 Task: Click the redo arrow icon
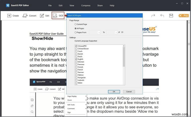pos(153,16)
